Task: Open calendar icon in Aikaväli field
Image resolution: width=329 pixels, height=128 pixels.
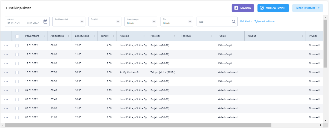Action: point(46,22)
